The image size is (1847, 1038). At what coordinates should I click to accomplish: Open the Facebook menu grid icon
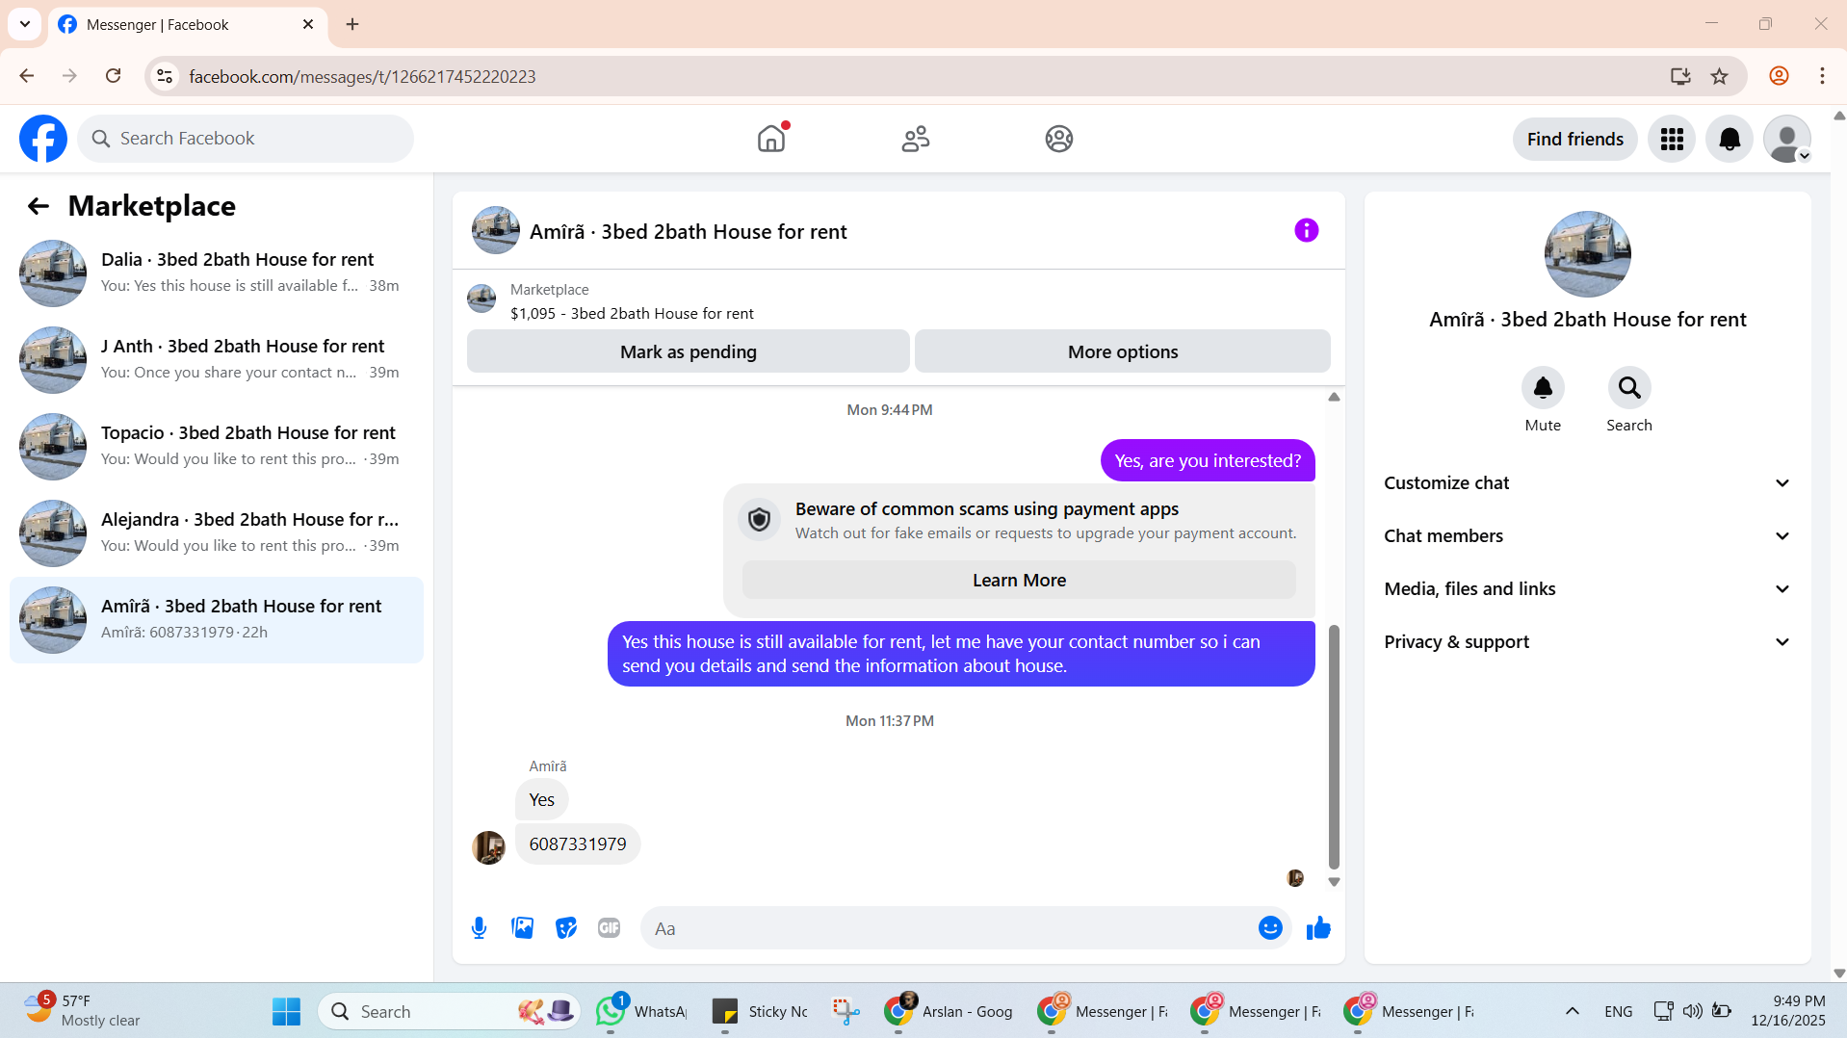(x=1672, y=140)
